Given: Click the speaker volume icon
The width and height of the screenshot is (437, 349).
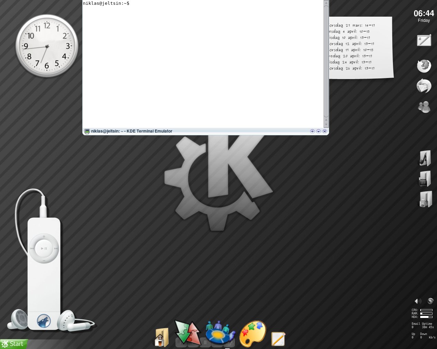Looking at the screenshot, I should [x=418, y=301].
